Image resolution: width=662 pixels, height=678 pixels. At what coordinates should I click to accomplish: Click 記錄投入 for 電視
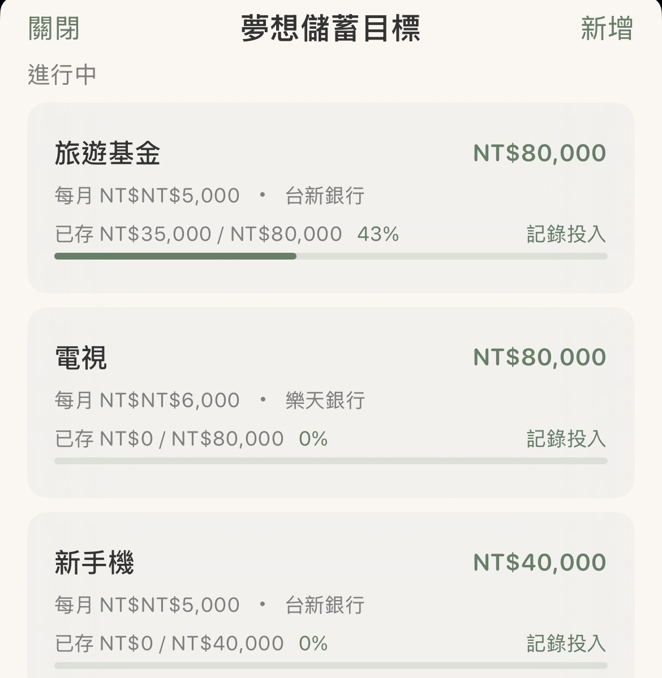[566, 439]
